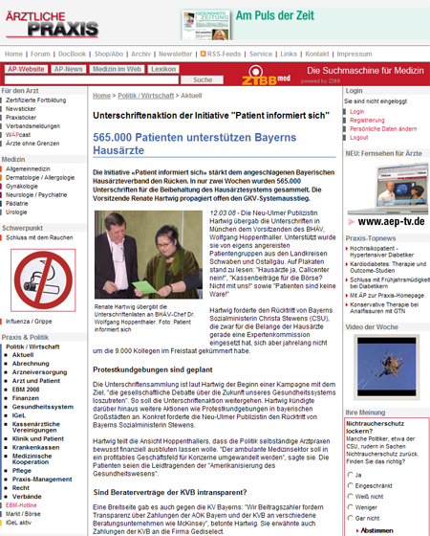This screenshot has height=536, width=430.
Task: Select the 'Weiß nicht' poll option
Action: [350, 497]
